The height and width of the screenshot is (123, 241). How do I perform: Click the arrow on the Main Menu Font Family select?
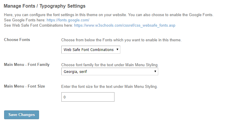[x=155, y=71]
